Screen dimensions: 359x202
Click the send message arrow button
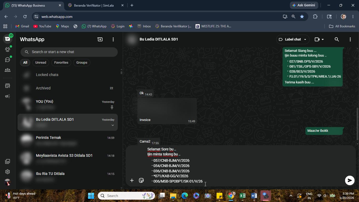coord(350,180)
